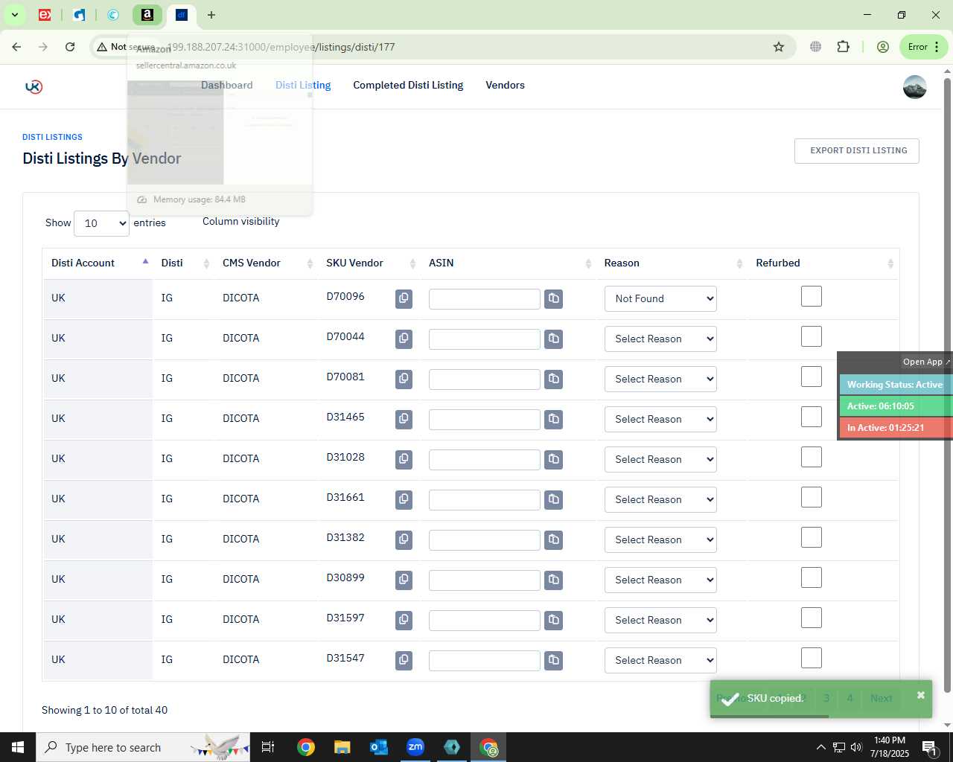Copy SKU D70044 with its copy icon

(404, 339)
